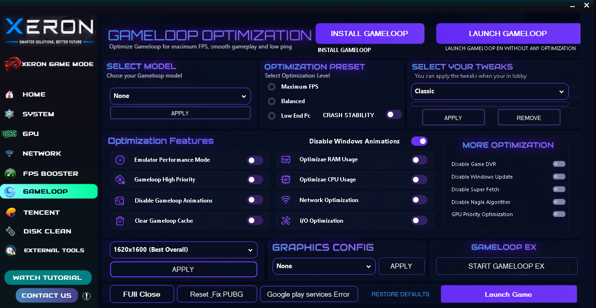The image size is (596, 308).
Task: Select the Balanced preset
Action: pyautogui.click(x=272, y=101)
